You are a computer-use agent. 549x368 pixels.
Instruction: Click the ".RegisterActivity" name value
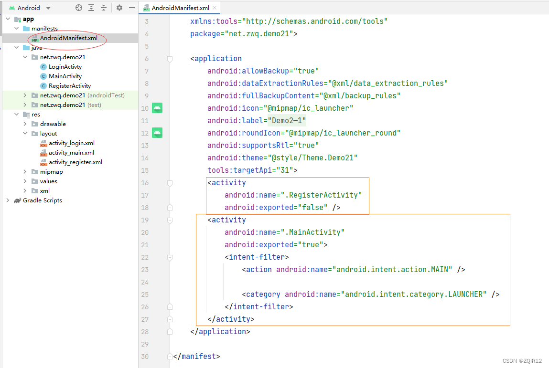321,195
